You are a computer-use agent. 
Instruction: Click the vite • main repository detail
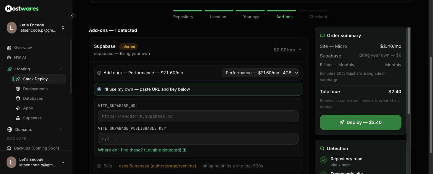click(340, 165)
